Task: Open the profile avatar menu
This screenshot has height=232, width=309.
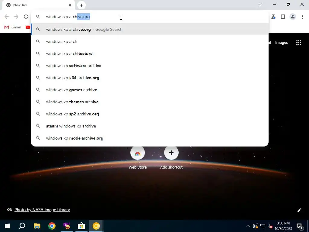Action: click(293, 17)
